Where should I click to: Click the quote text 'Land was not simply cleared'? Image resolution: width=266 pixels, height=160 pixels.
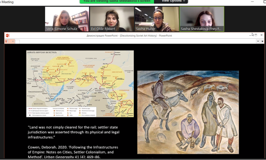tap(74, 132)
